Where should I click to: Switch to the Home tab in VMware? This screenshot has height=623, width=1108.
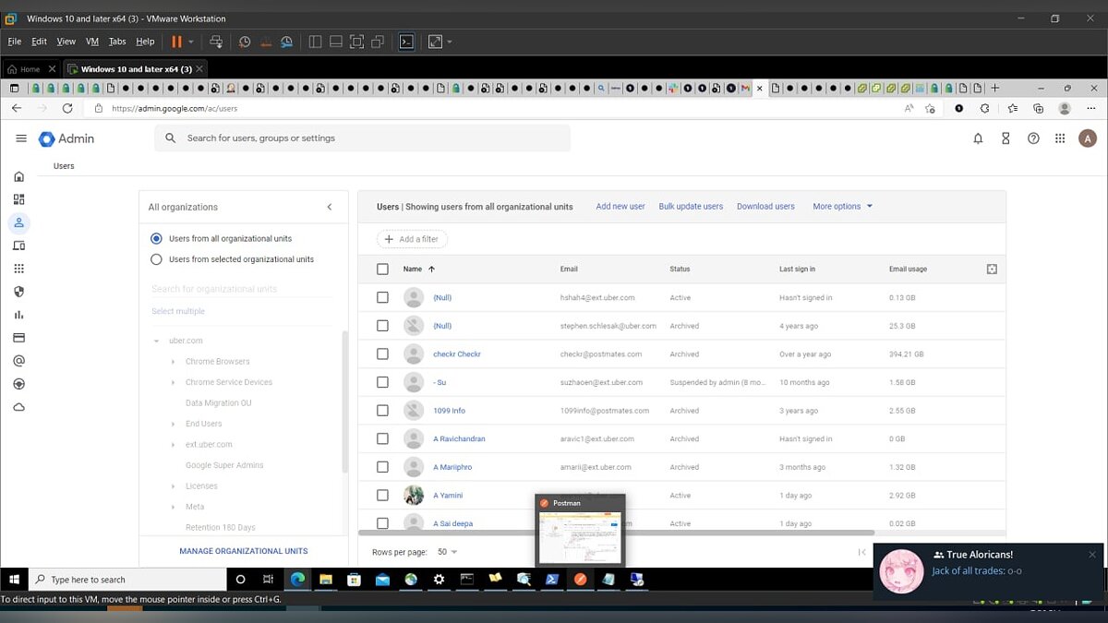pyautogui.click(x=26, y=69)
